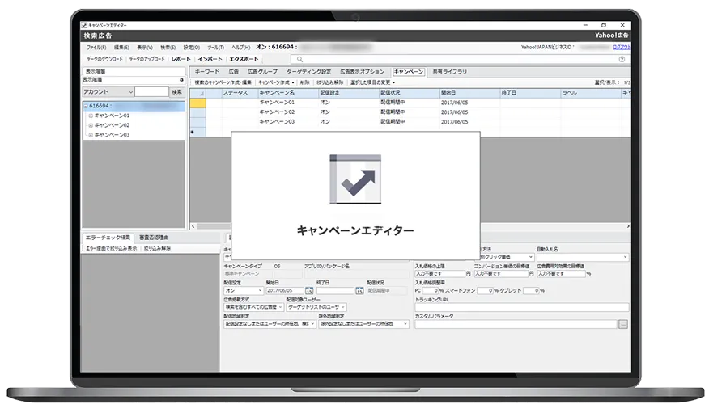Expand キャンペーン01 in account tree

click(91, 116)
